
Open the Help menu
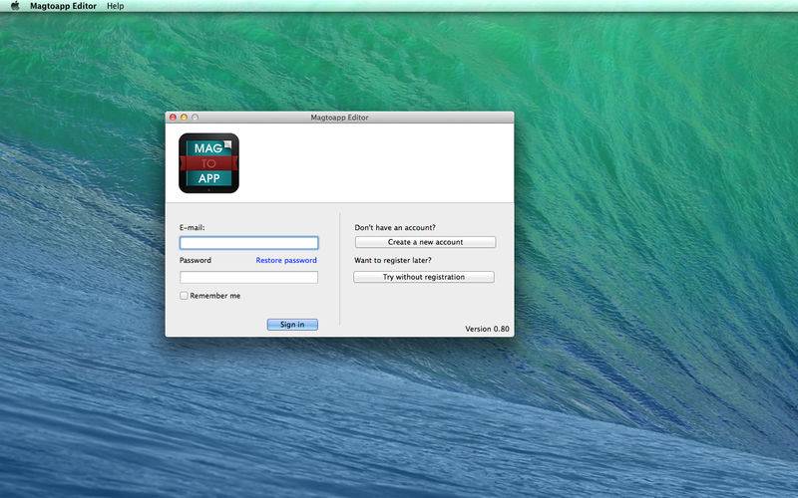click(115, 6)
